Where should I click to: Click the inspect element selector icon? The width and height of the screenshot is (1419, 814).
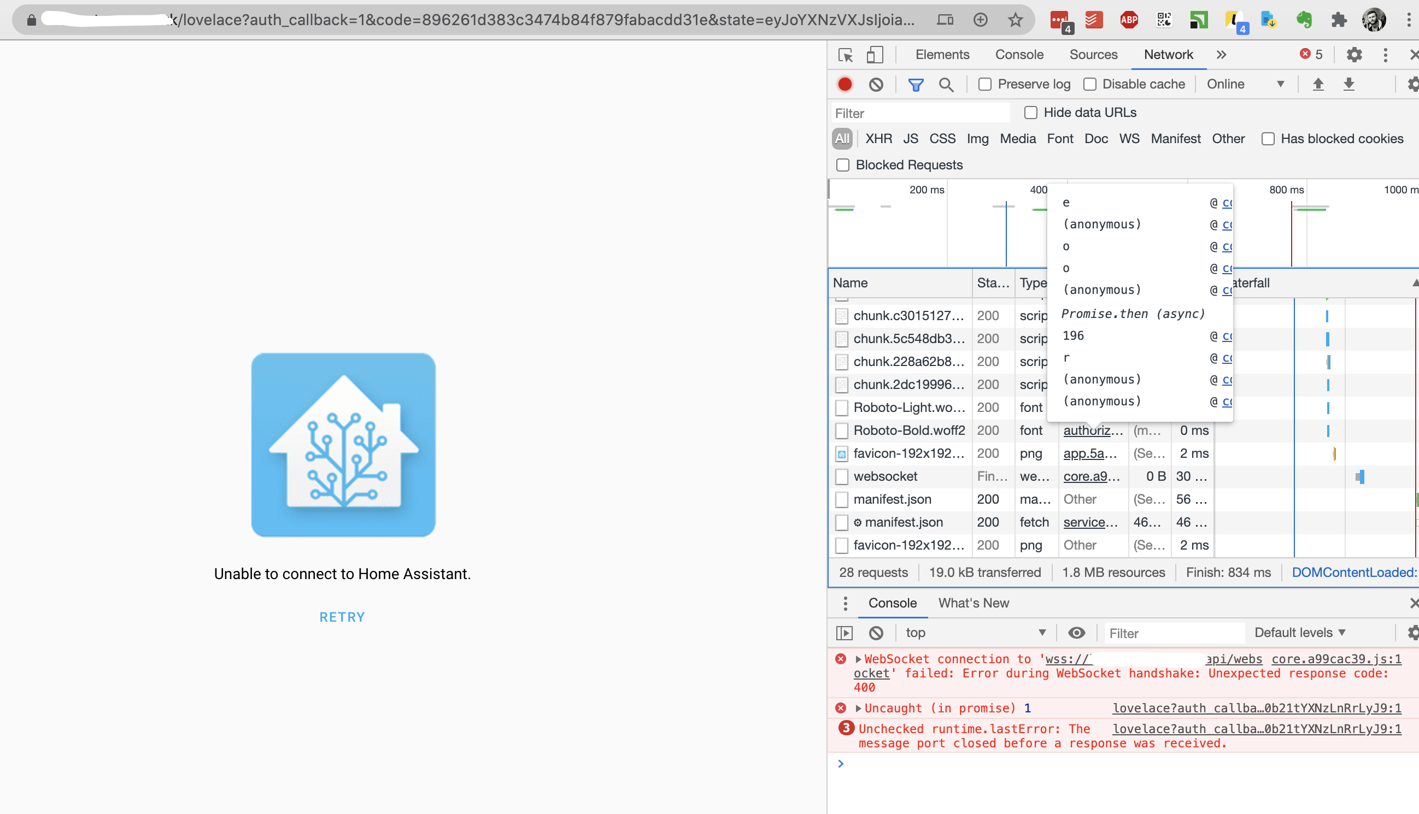(845, 55)
